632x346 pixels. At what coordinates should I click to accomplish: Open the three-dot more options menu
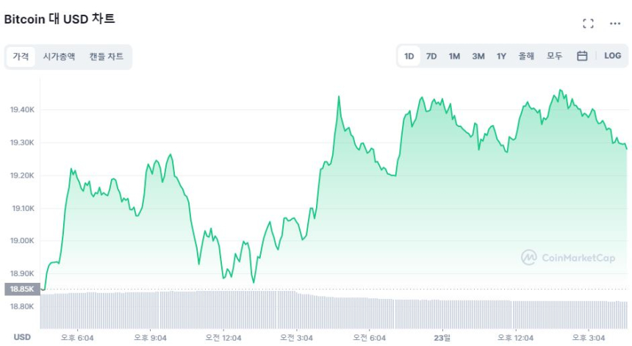click(x=615, y=24)
